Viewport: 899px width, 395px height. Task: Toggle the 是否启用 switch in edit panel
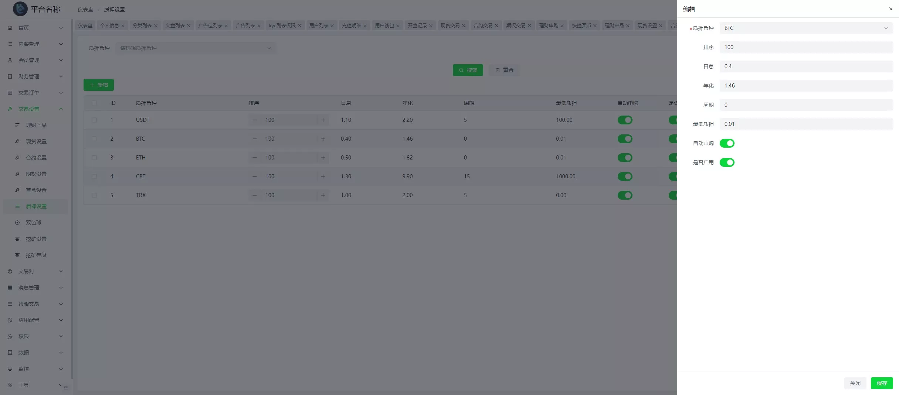727,162
